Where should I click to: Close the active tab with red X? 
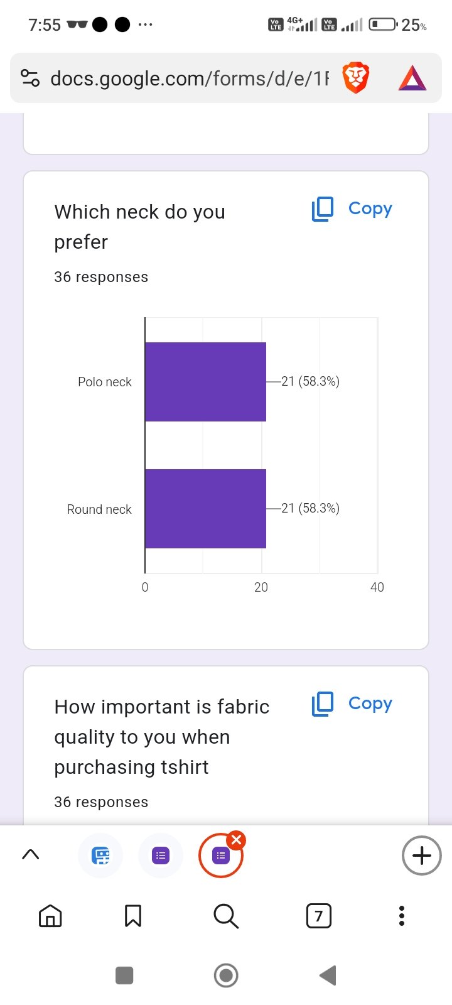click(237, 840)
